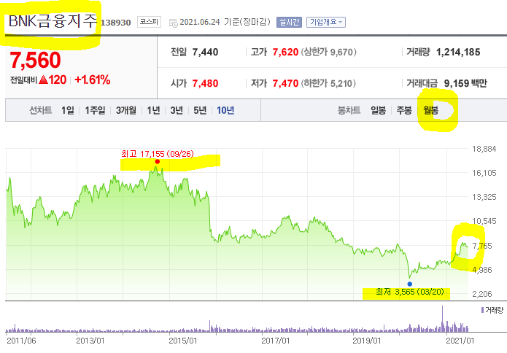Image resolution: width=507 pixels, height=353 pixels.
Task: Click the tallest volume bar spike
Action: pyautogui.click(x=442, y=319)
